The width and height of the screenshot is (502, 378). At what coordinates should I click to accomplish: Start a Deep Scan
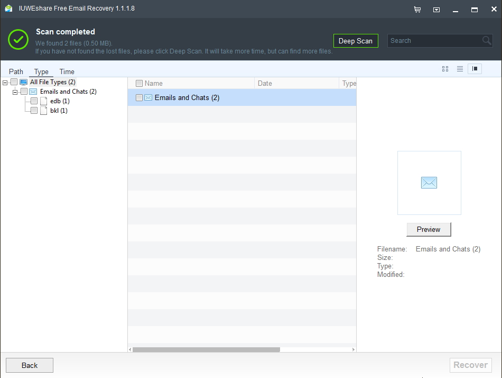coord(356,41)
